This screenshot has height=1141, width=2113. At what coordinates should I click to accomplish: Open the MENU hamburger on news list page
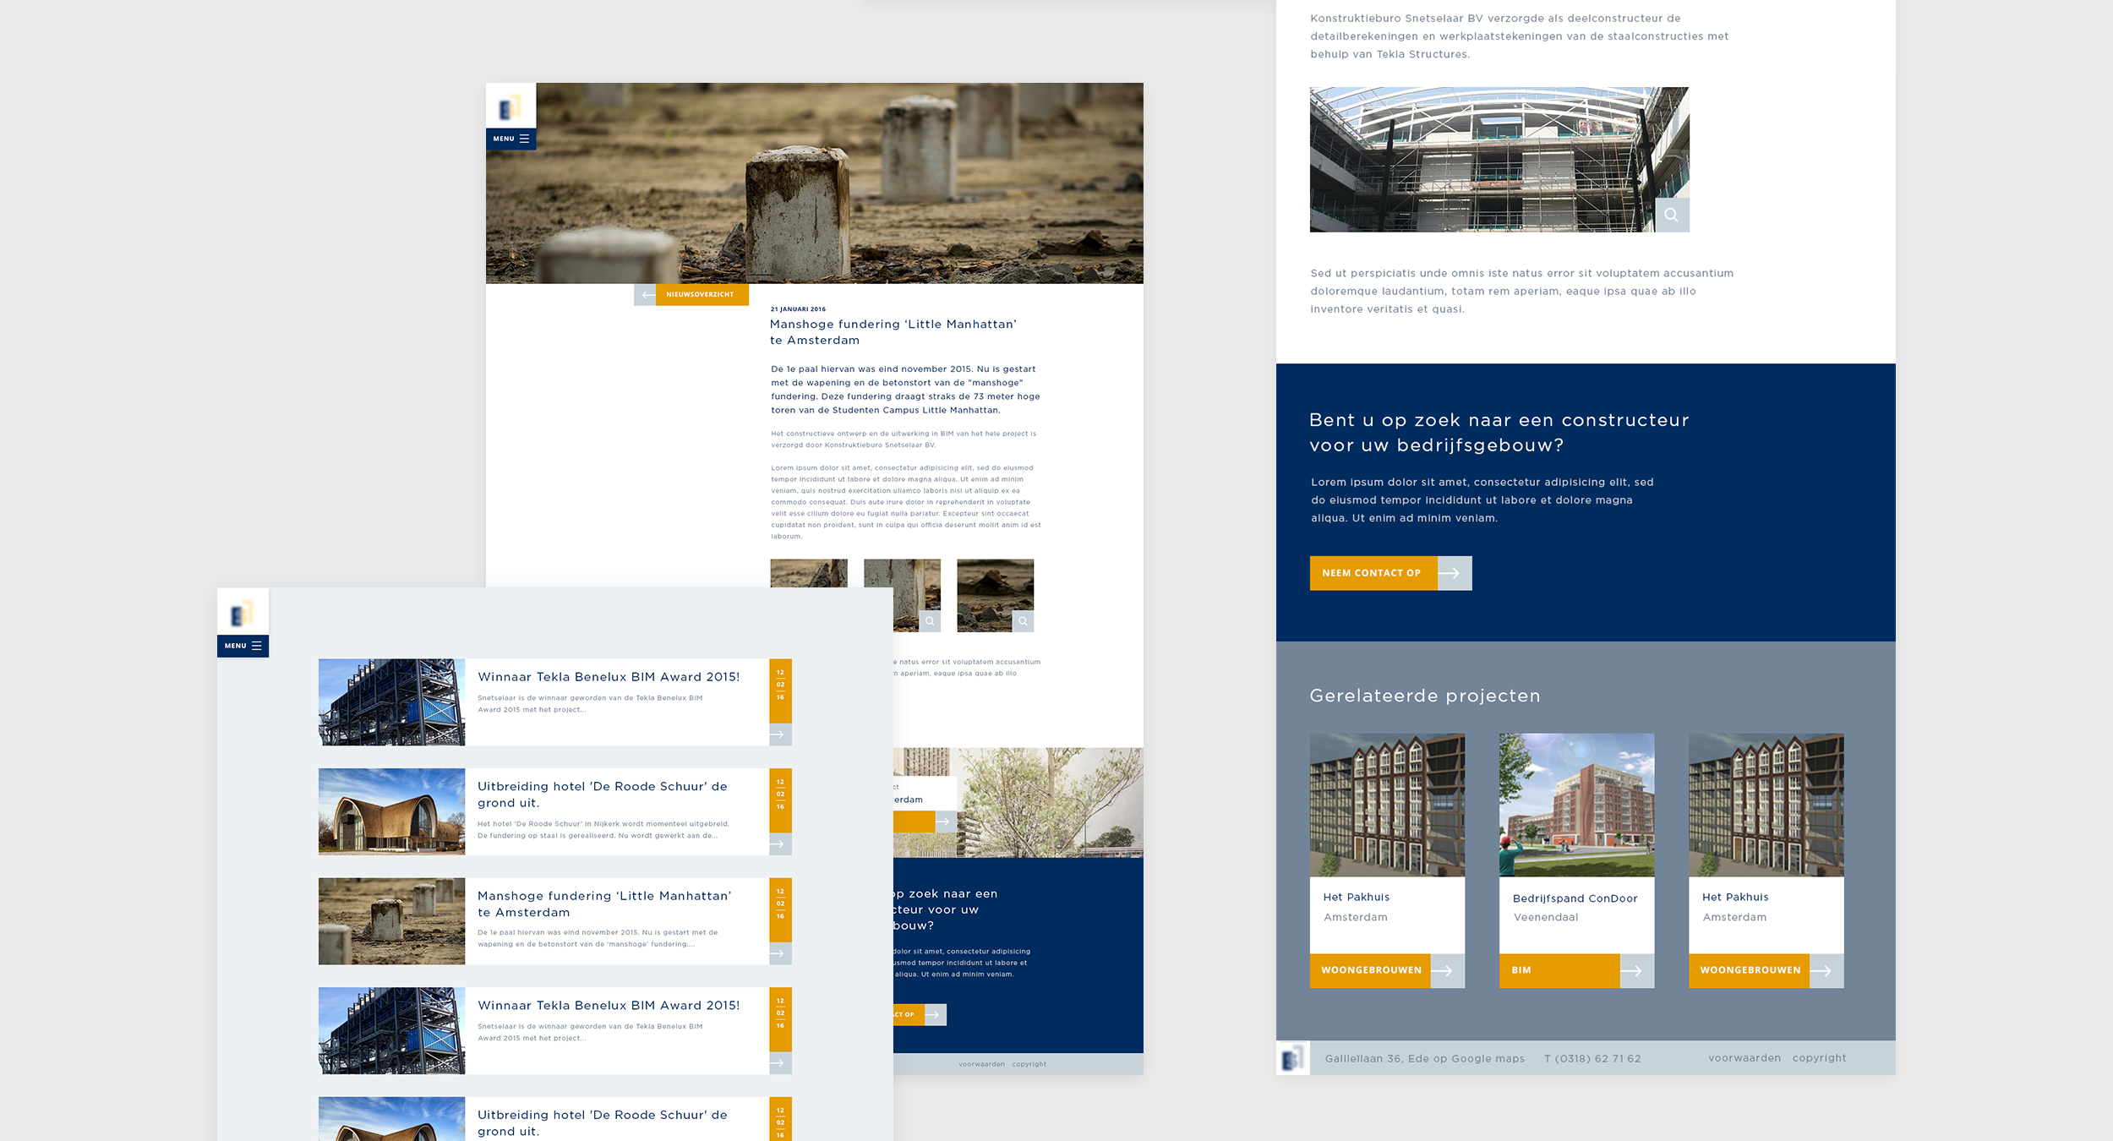tap(243, 646)
